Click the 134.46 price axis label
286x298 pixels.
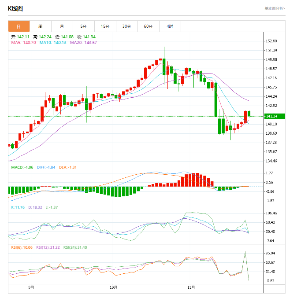tap(271, 161)
